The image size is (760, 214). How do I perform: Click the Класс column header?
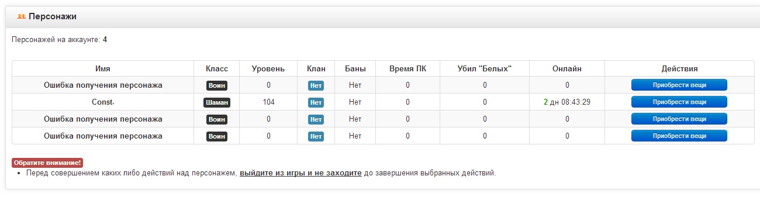pyautogui.click(x=217, y=68)
